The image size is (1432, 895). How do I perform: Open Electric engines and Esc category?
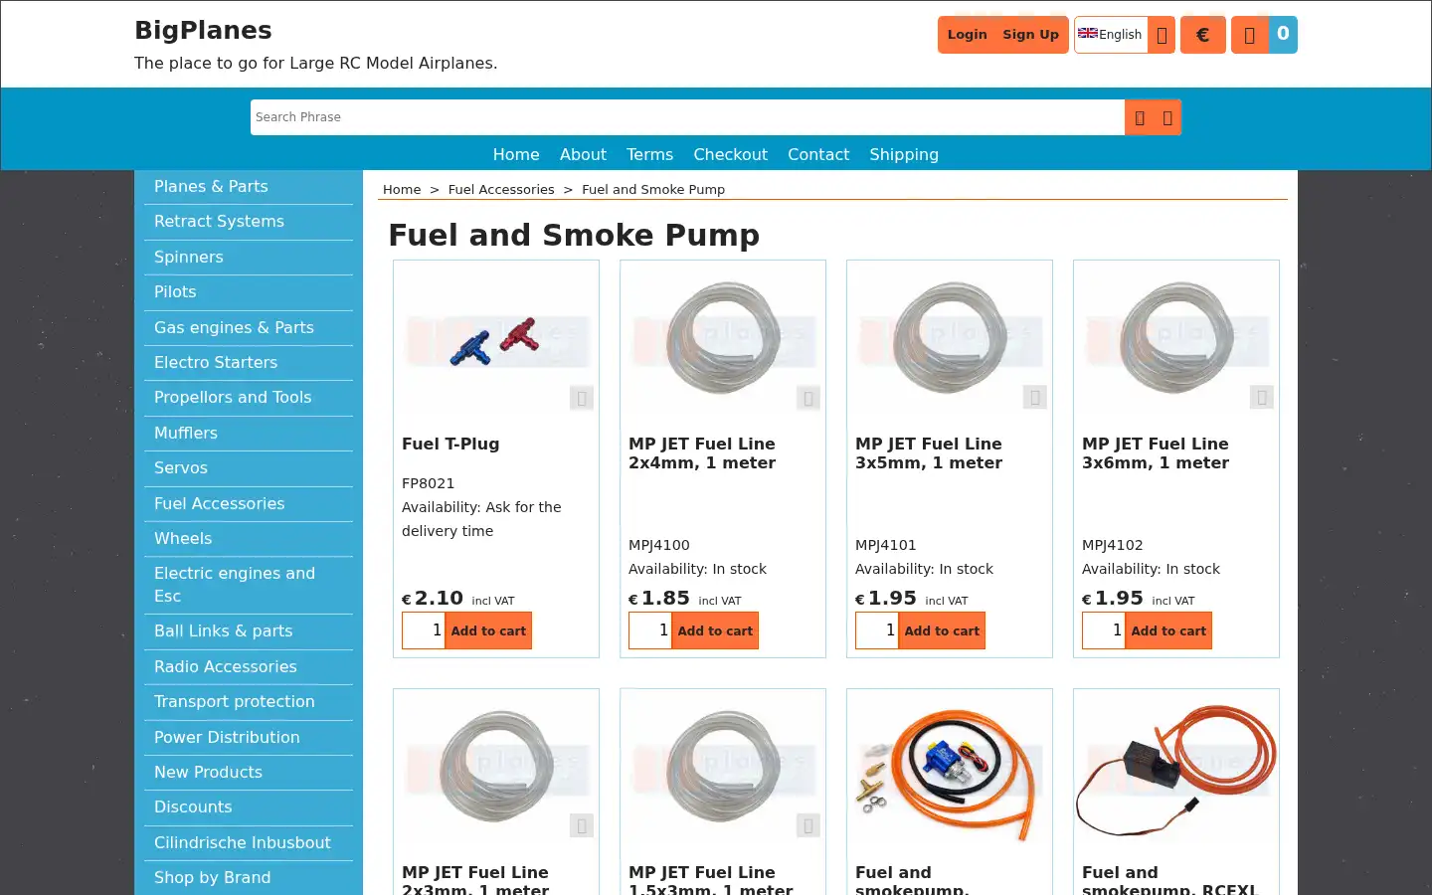tap(249, 585)
